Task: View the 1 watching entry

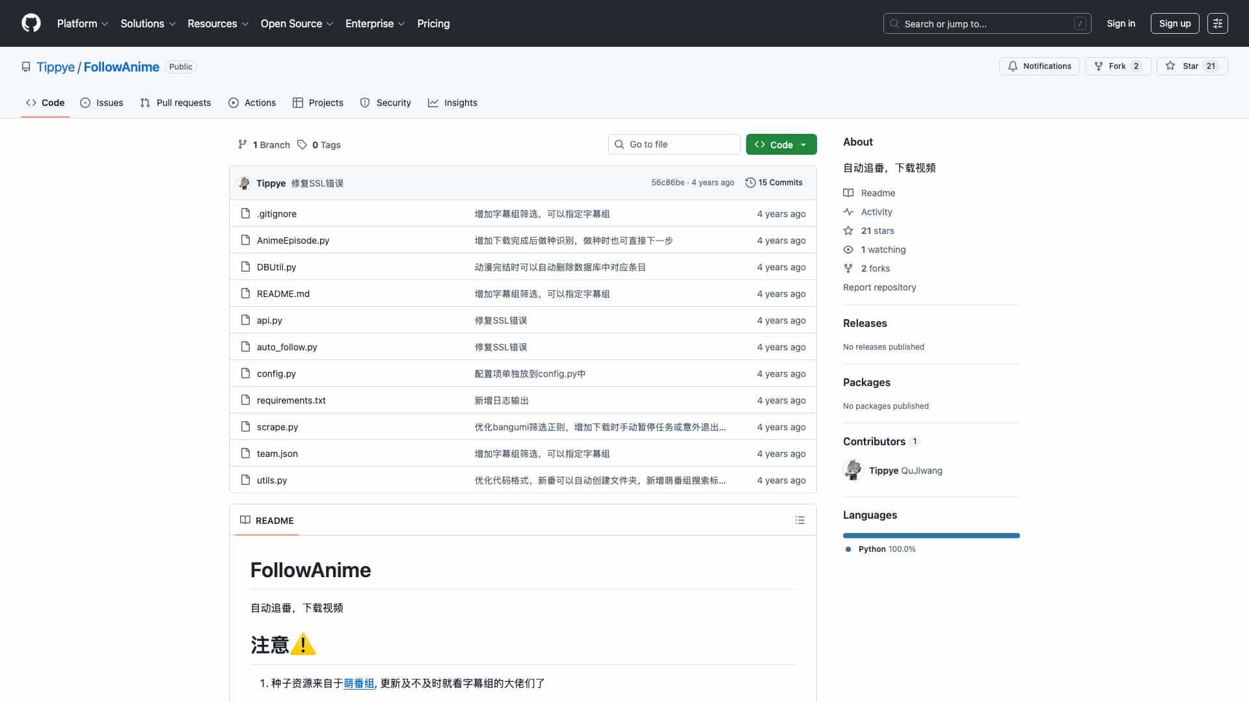Action: (x=875, y=250)
